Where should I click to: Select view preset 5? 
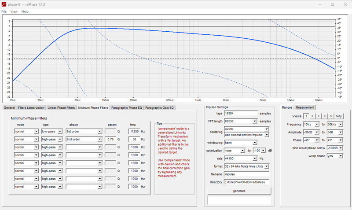click(331, 116)
